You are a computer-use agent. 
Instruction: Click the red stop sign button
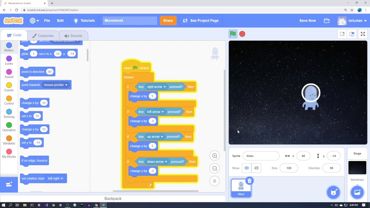(x=242, y=34)
